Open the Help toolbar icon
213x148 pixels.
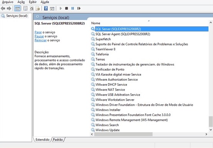pyautogui.click(x=46, y=8)
